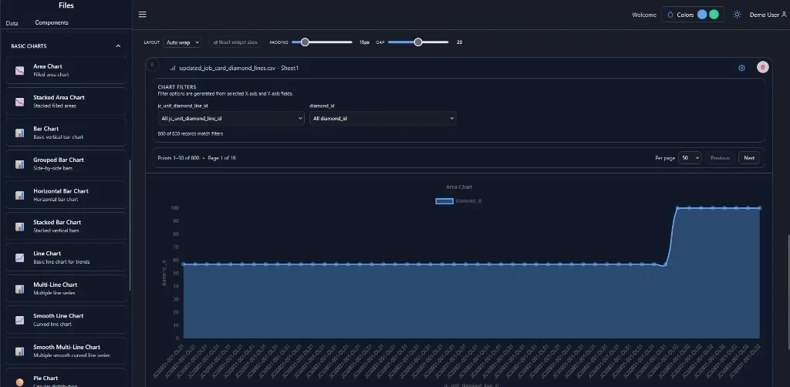Click the Gap slider handle
Viewport: 790px width, 387px height.
pyautogui.click(x=417, y=42)
